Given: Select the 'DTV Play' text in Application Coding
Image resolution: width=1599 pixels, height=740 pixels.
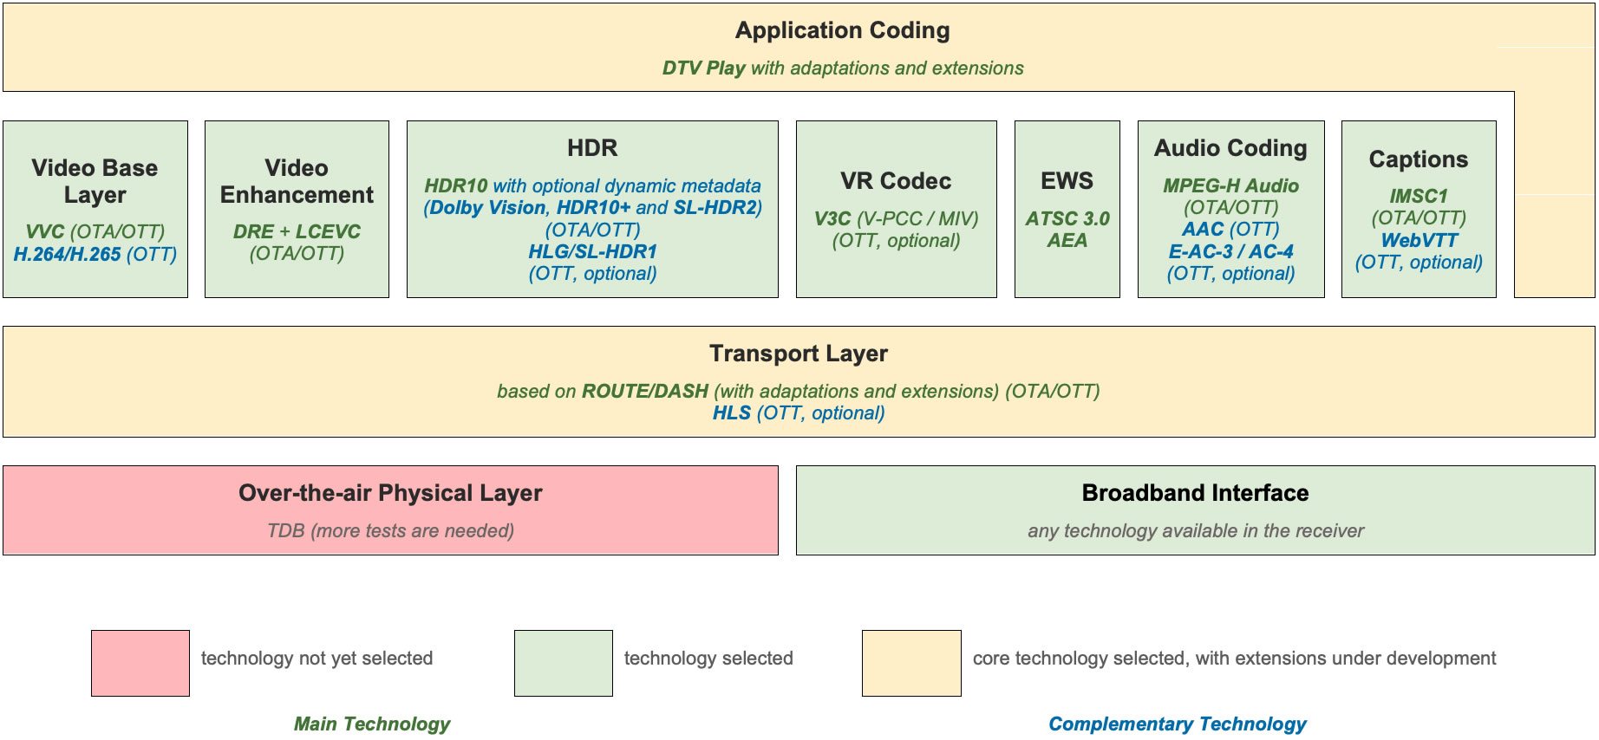Looking at the screenshot, I should pyautogui.click(x=703, y=68).
